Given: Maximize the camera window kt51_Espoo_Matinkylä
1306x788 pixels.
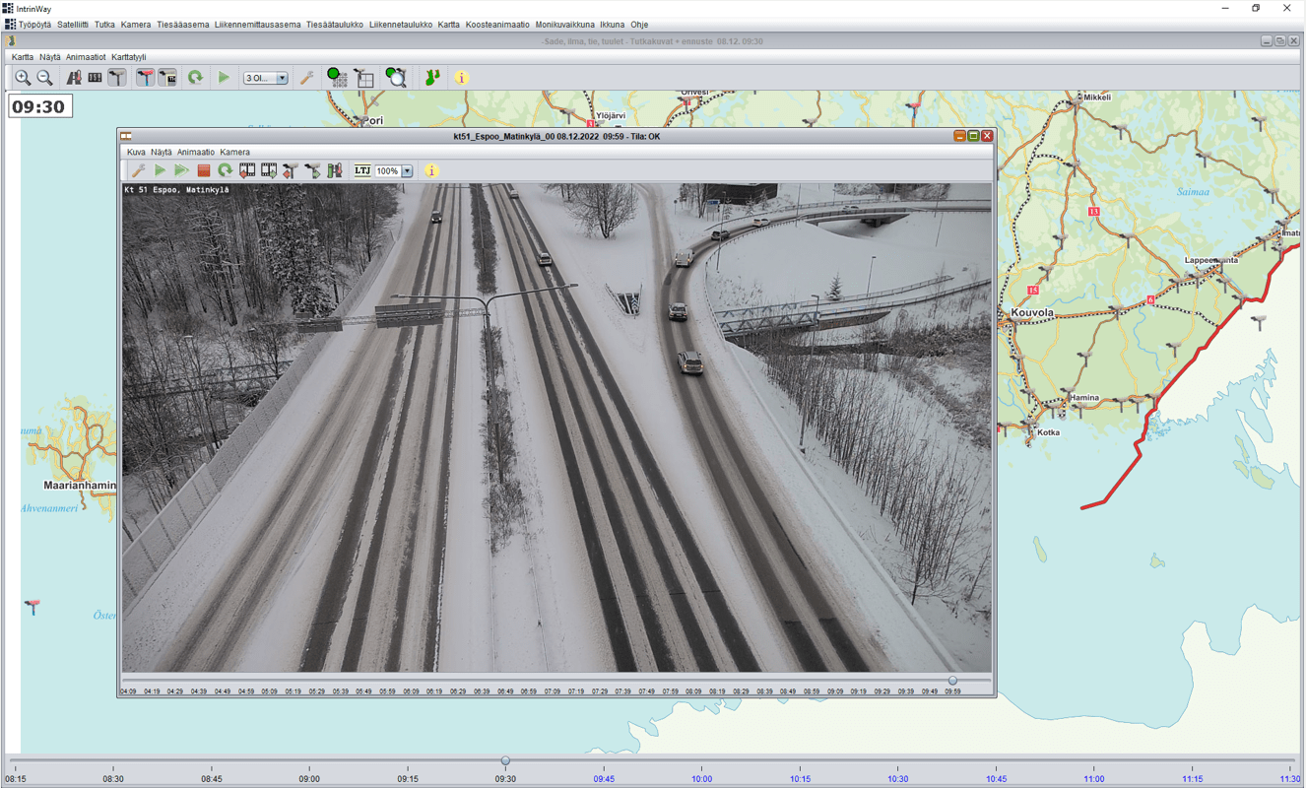Looking at the screenshot, I should click(973, 136).
